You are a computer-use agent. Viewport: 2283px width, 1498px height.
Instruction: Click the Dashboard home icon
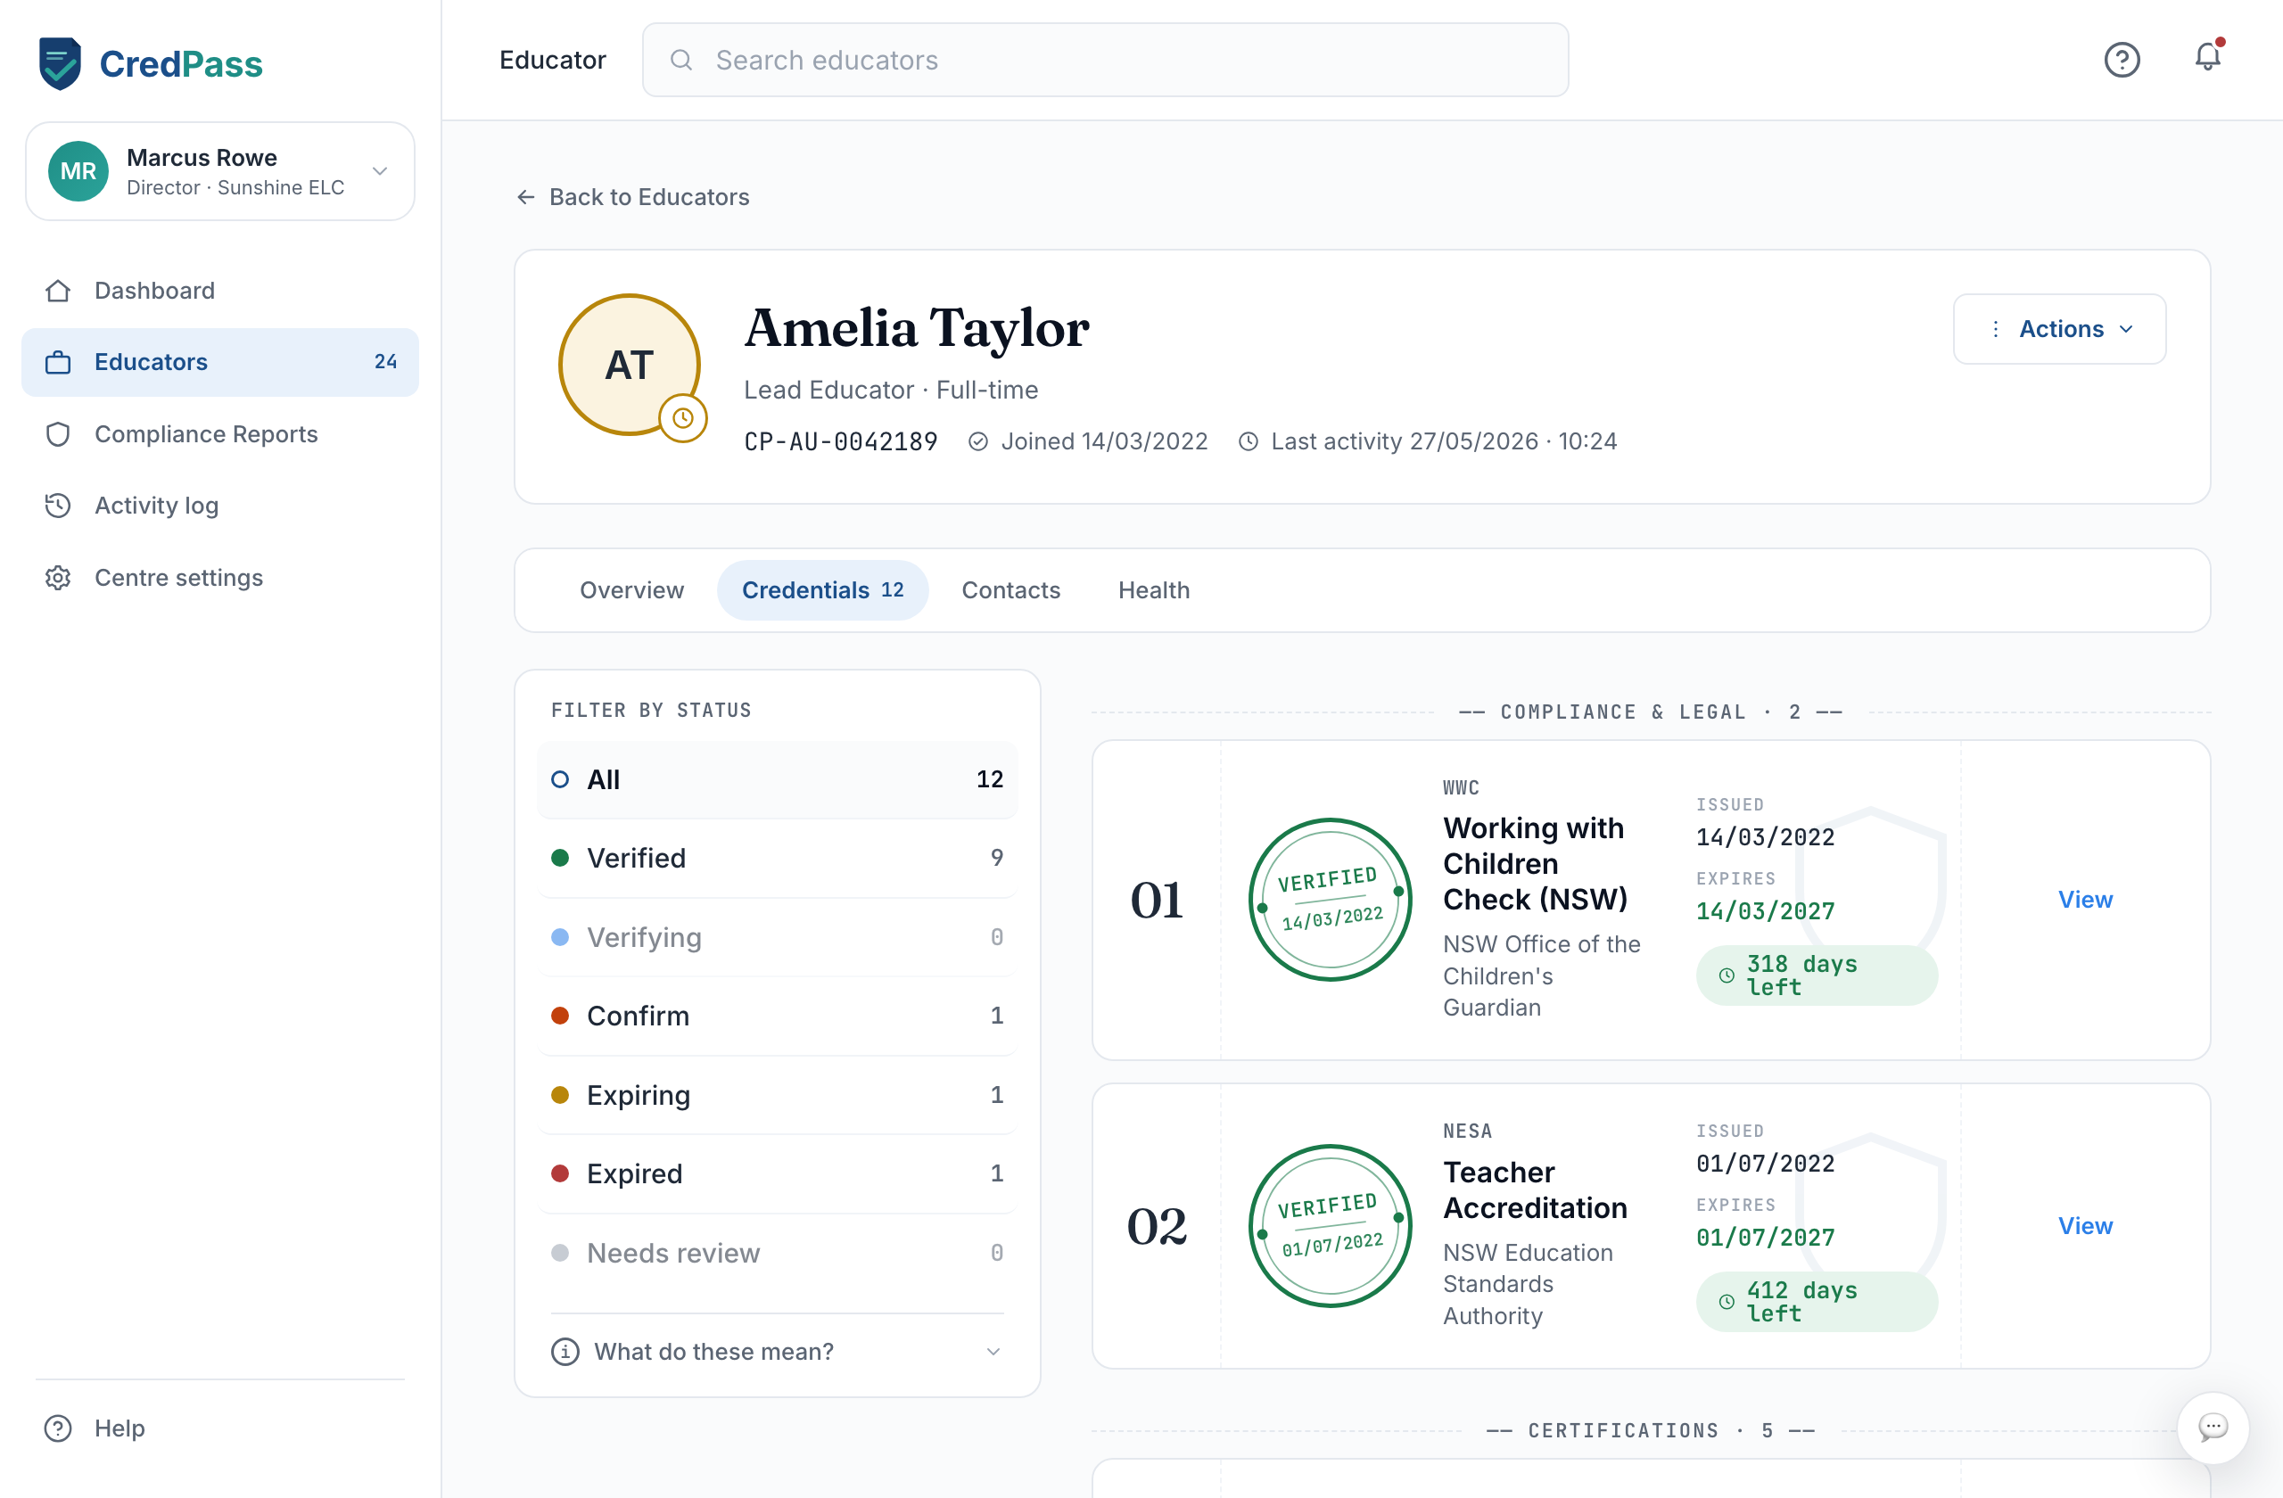pos(59,291)
